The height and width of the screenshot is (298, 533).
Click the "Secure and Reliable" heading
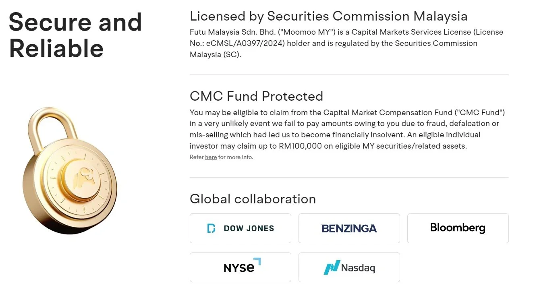pos(75,35)
